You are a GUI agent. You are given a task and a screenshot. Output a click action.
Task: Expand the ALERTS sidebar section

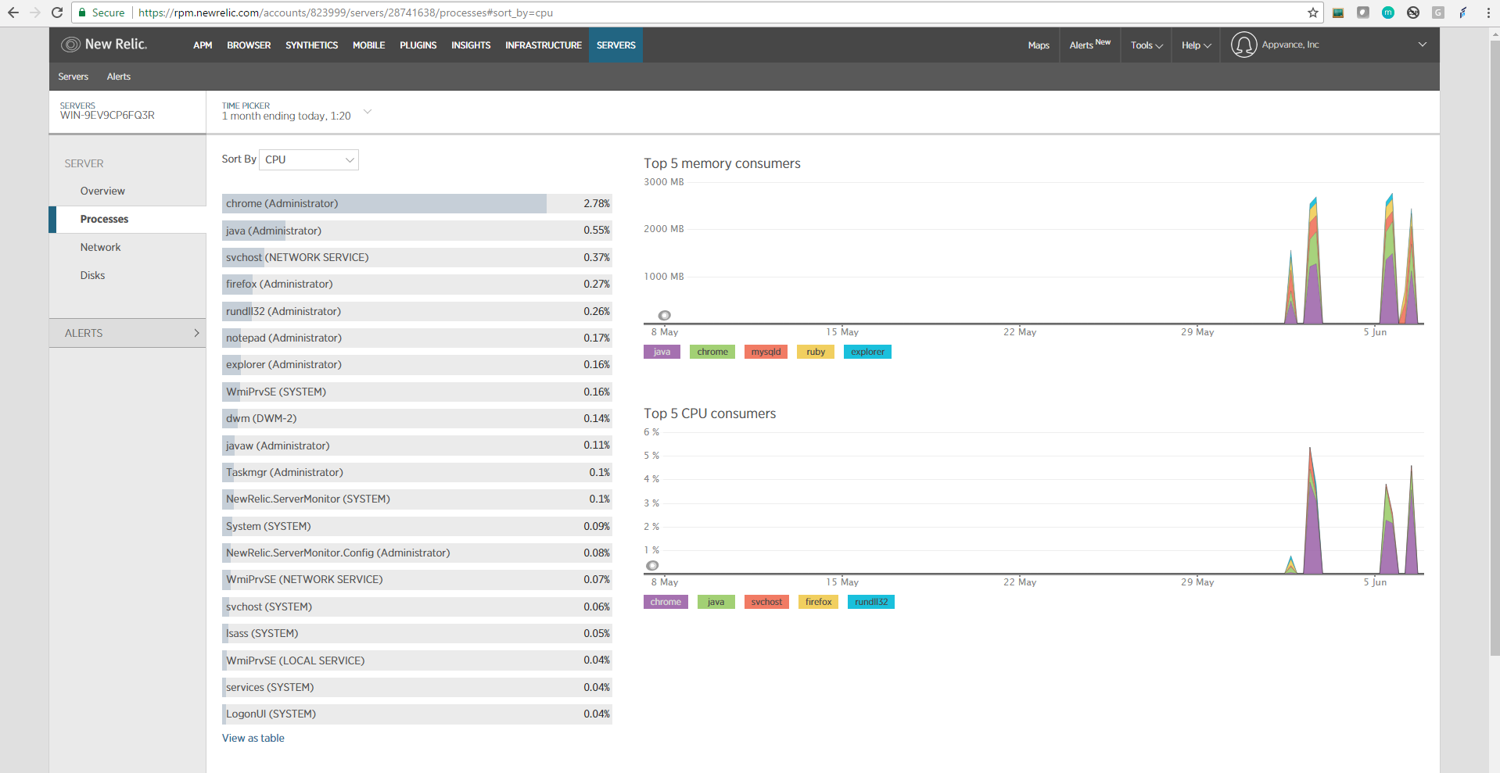pos(127,333)
